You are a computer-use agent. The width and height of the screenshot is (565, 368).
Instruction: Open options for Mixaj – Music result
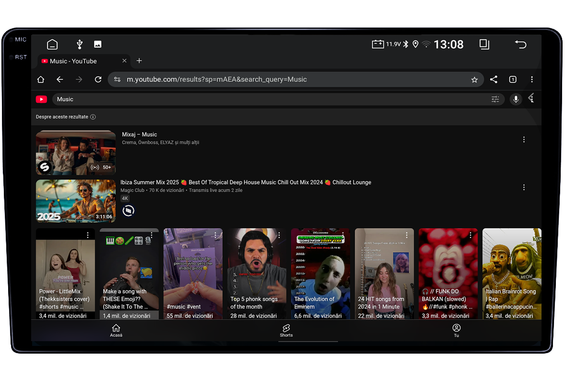pos(524,139)
